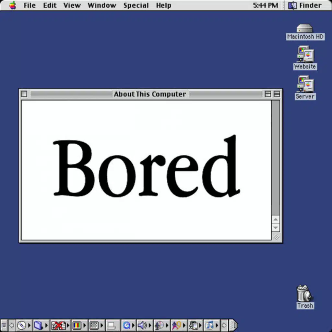Viewport: 332px width, 332px height.
Task: Click the resize grip in window corner
Action: click(276, 237)
